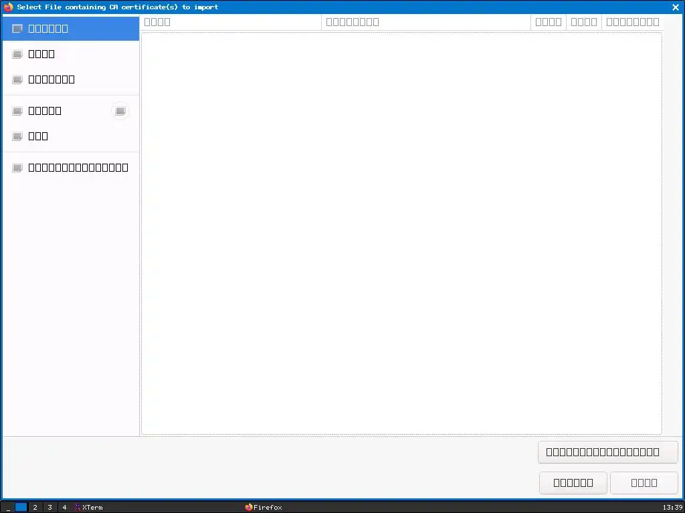
Task: Click the plus icon of the Other Locations entry
Action: click(x=17, y=168)
